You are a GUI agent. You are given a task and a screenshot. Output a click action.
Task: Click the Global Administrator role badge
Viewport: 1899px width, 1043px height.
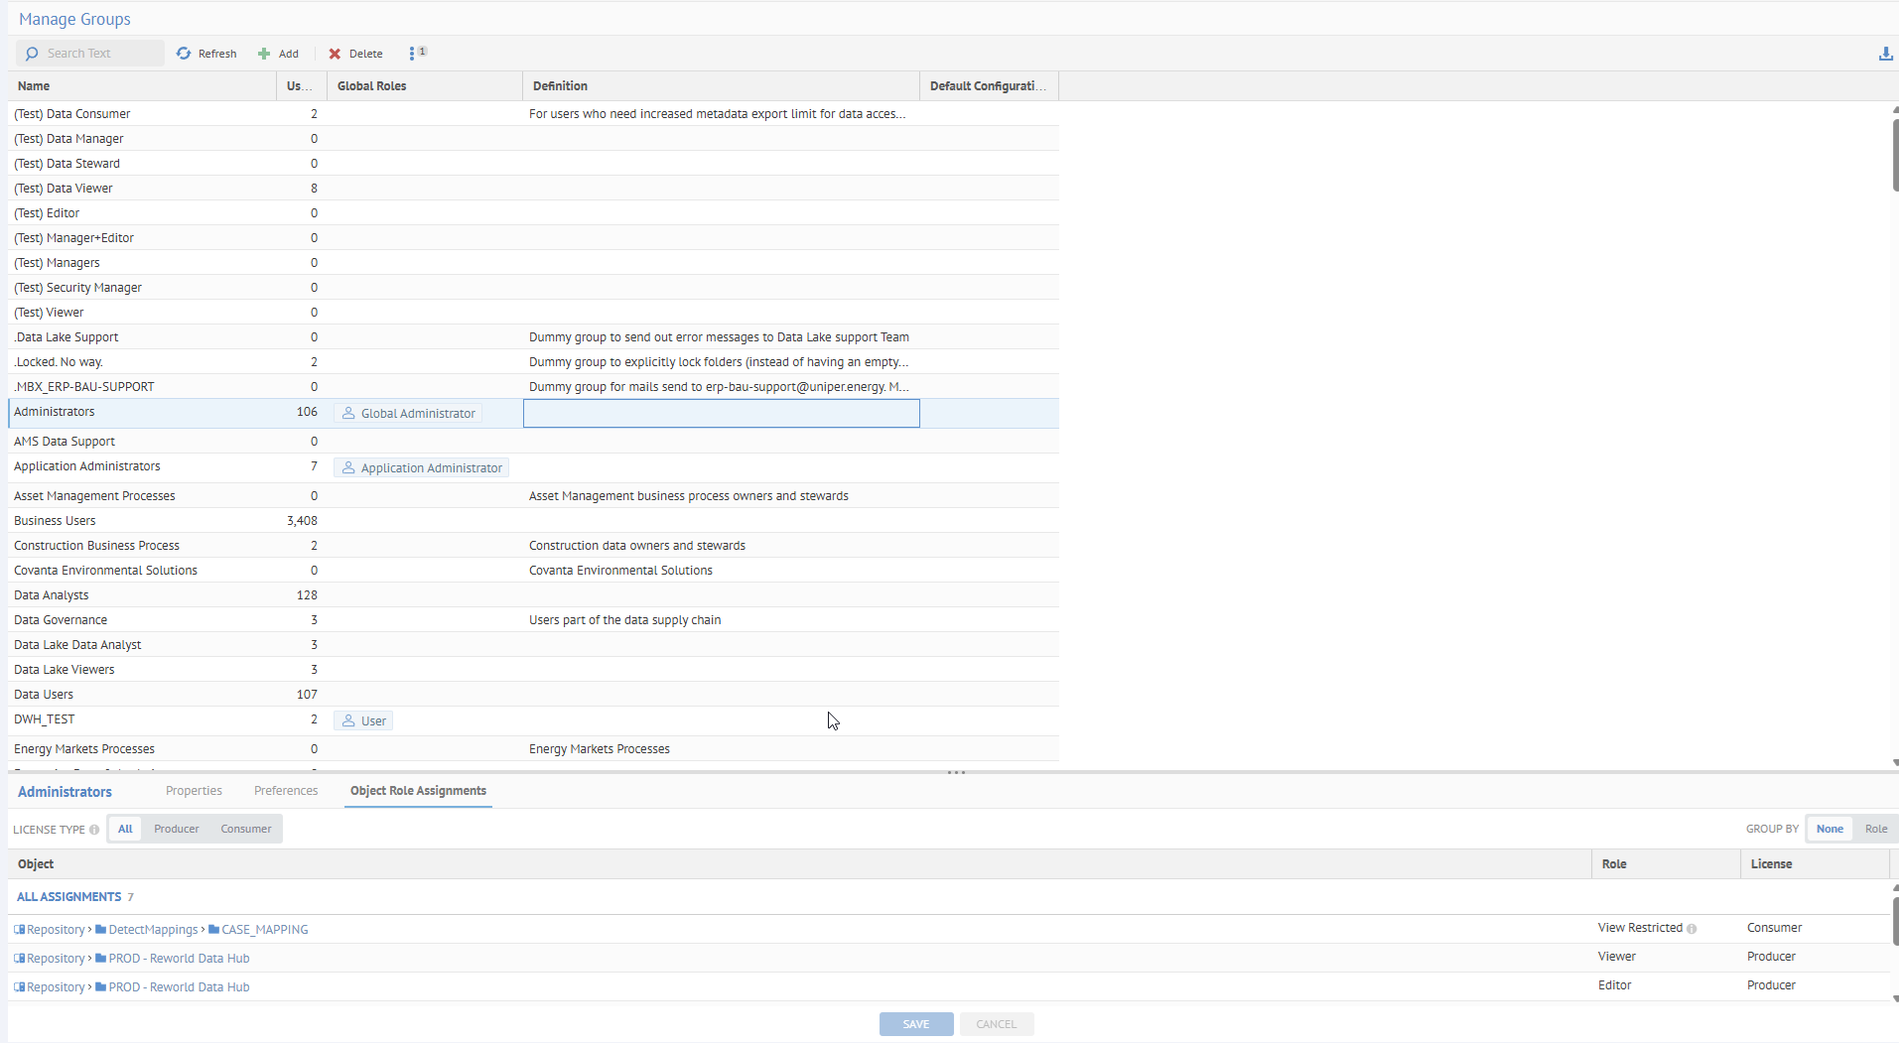408,414
